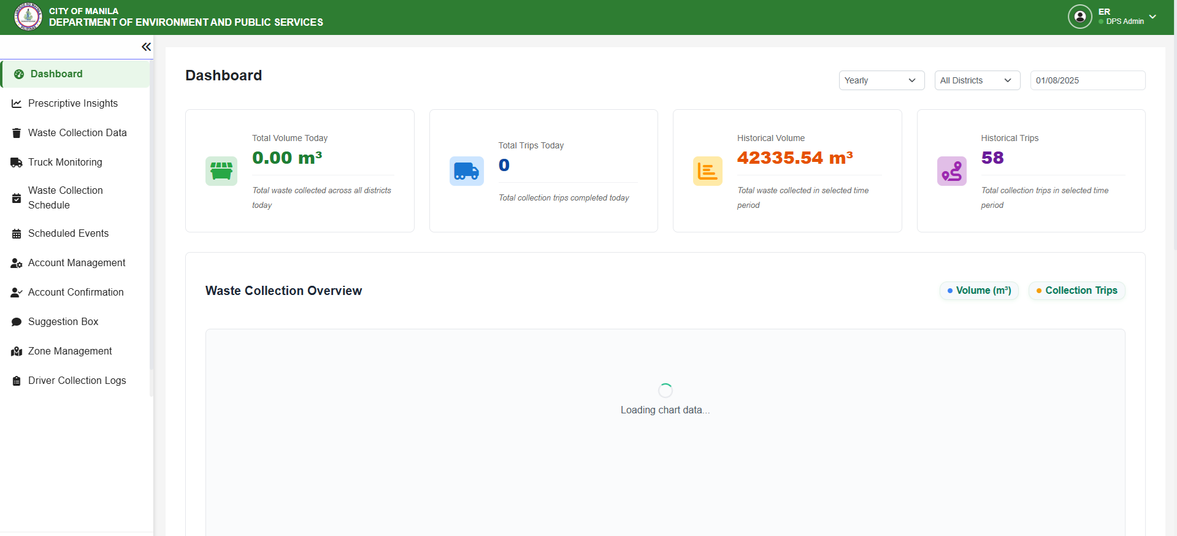This screenshot has height=536, width=1177.
Task: Click the Account Management user-gear icon
Action: (x=17, y=263)
